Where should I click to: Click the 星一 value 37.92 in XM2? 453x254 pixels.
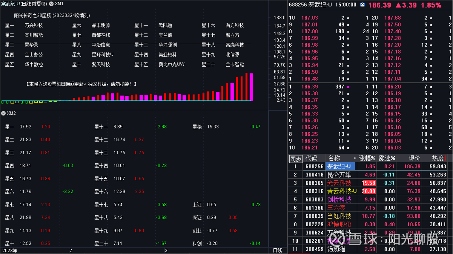click(25, 127)
